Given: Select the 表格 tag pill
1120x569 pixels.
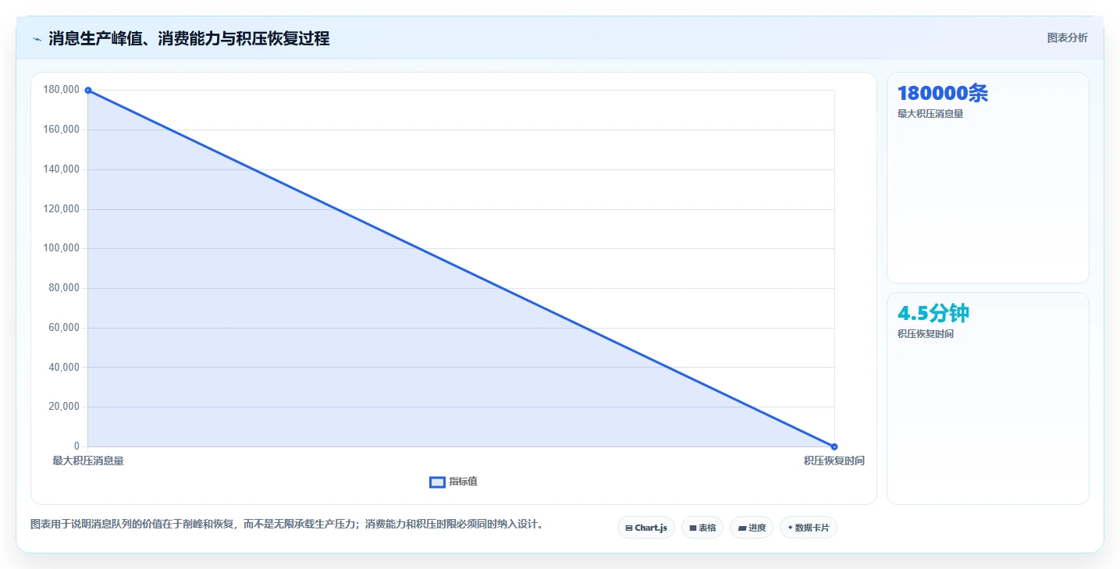Looking at the screenshot, I should [x=702, y=528].
